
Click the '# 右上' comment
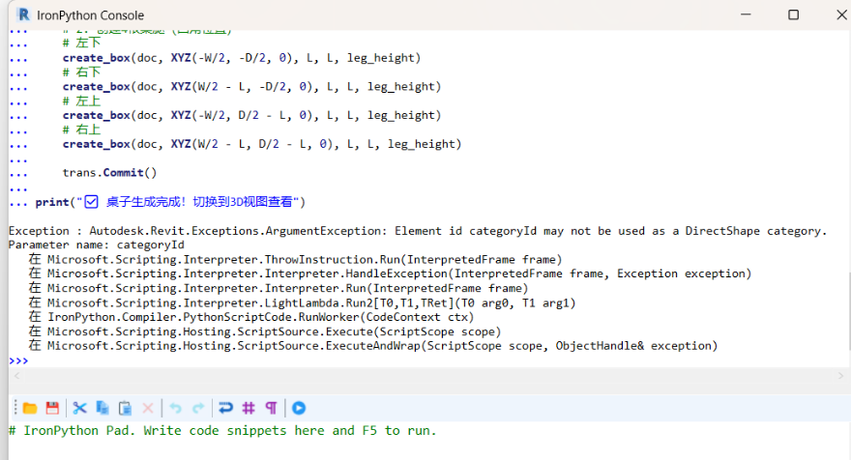pyautogui.click(x=81, y=129)
